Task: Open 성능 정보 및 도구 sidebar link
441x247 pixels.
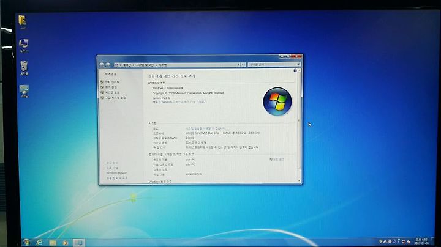Action: pyautogui.click(x=117, y=178)
